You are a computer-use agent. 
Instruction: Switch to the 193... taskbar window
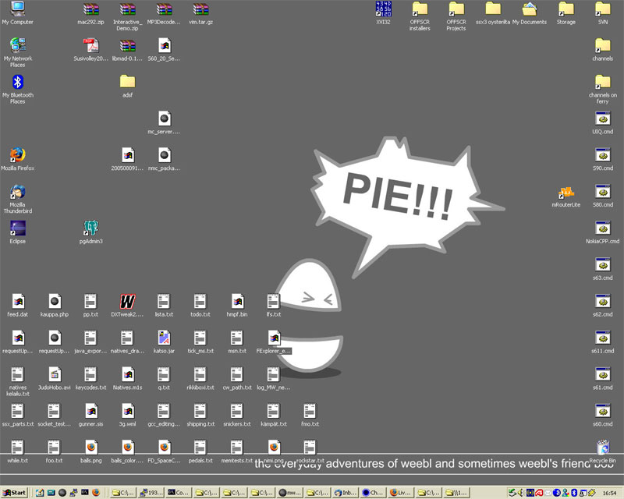click(x=151, y=493)
